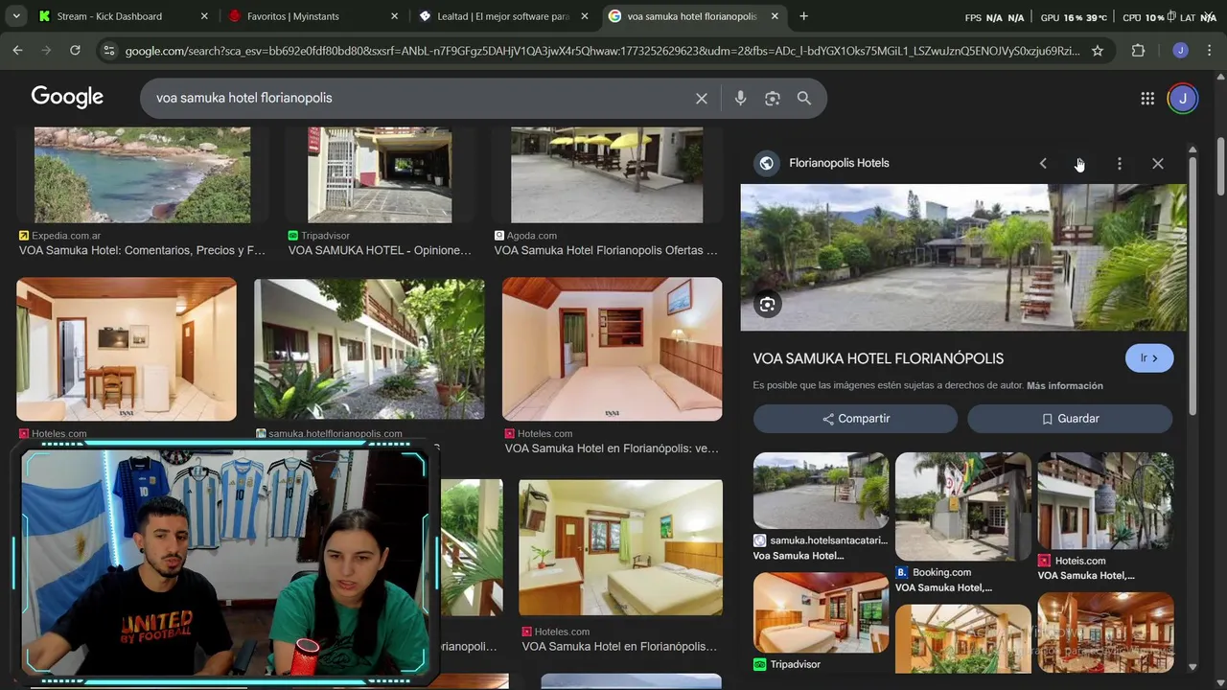The height and width of the screenshot is (690, 1227).
Task: Open Hoteles.com room with floor mattress thumbnail
Action: click(612, 349)
